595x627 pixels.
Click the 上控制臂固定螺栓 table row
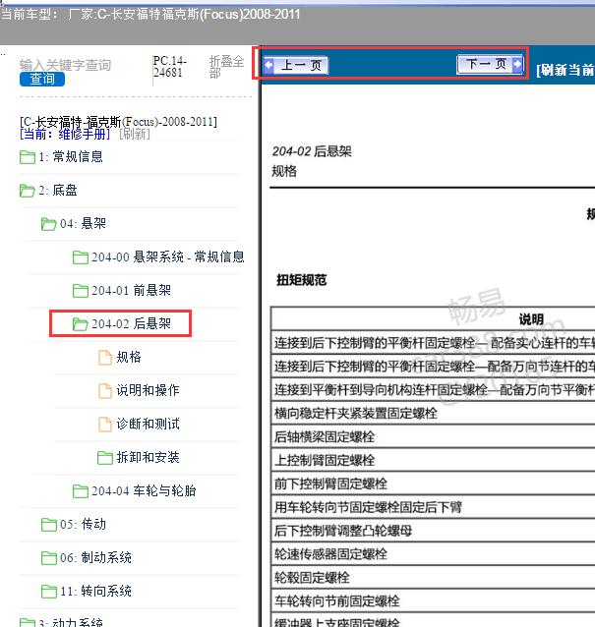(433, 460)
